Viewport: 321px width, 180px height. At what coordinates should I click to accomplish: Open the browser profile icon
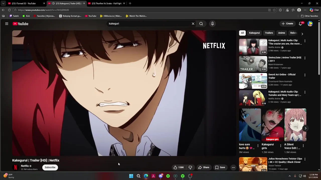[299, 10]
